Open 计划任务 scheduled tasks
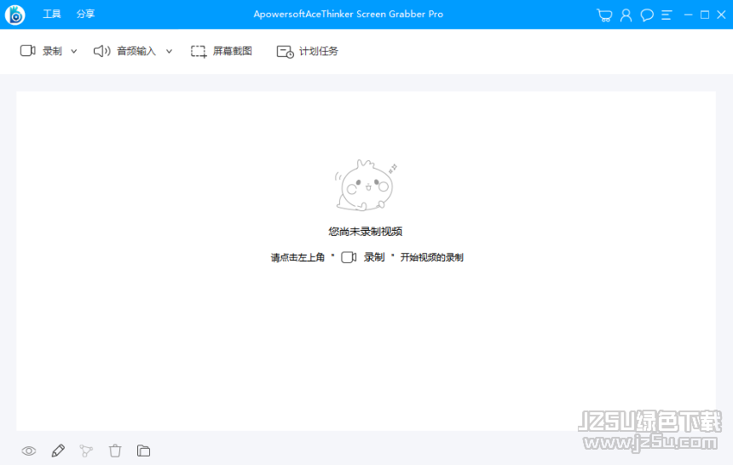733x465 pixels. tap(319, 51)
